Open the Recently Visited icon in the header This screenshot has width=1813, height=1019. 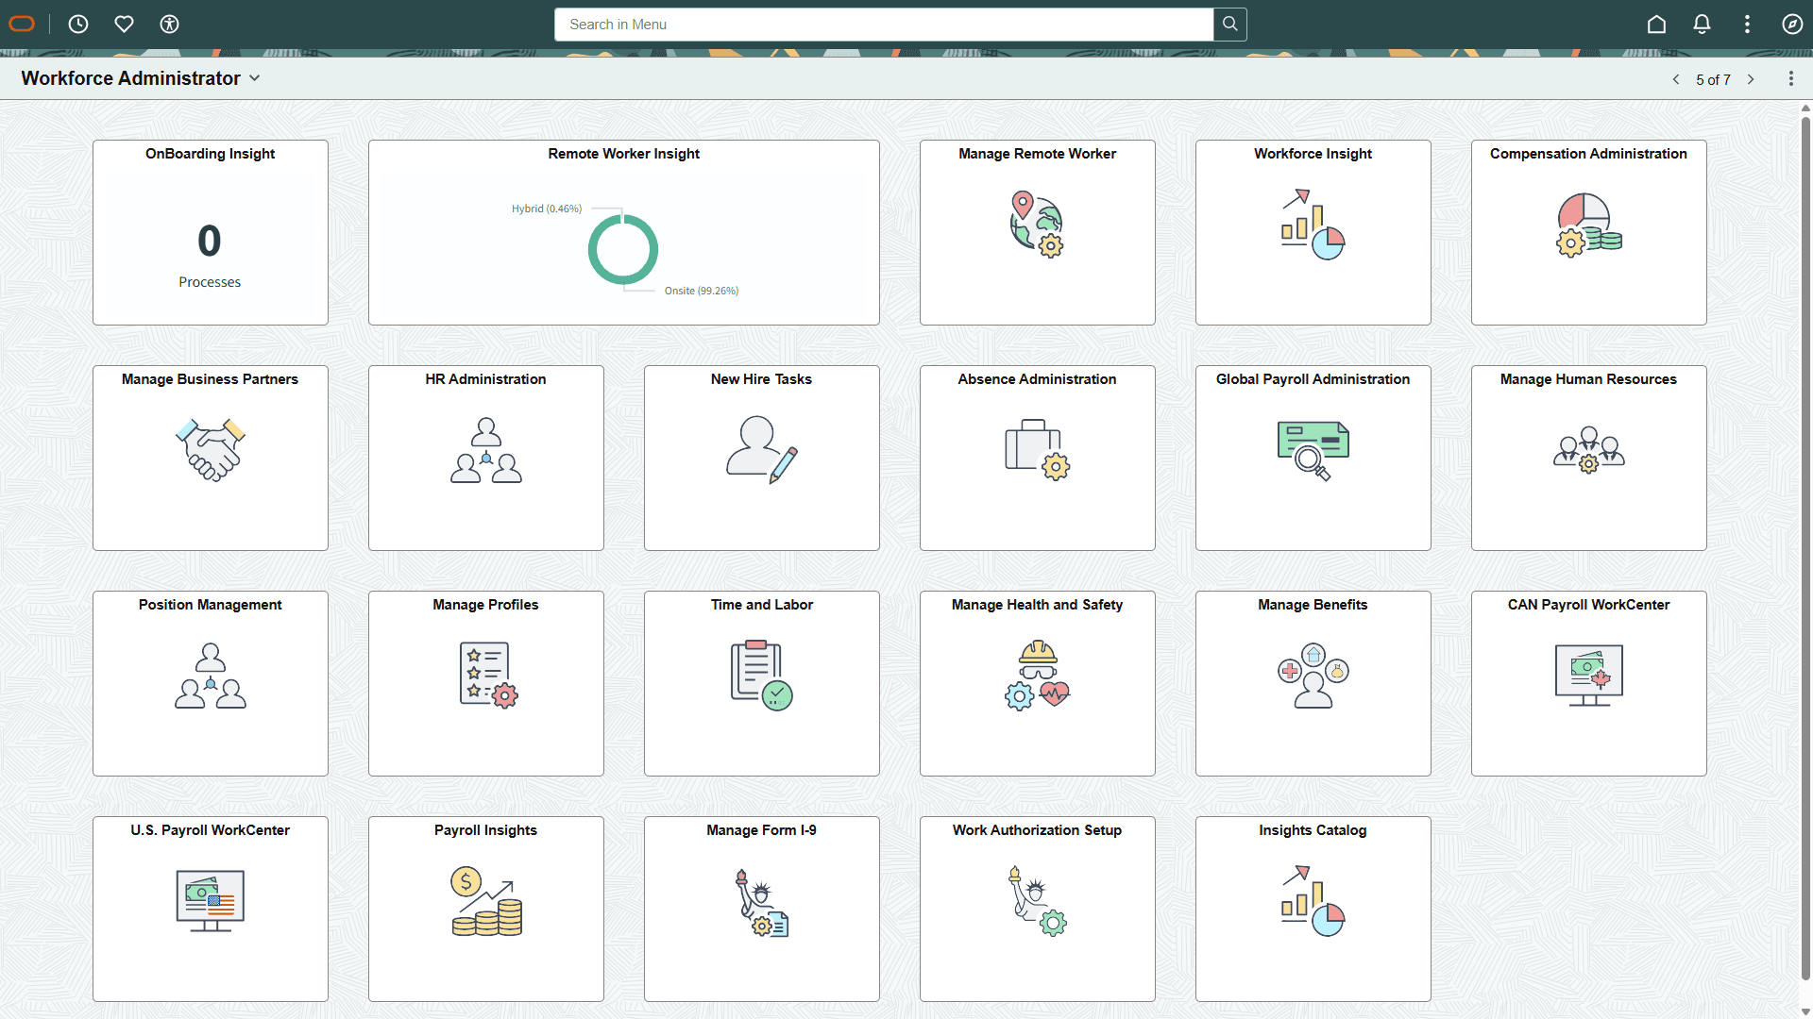[78, 25]
